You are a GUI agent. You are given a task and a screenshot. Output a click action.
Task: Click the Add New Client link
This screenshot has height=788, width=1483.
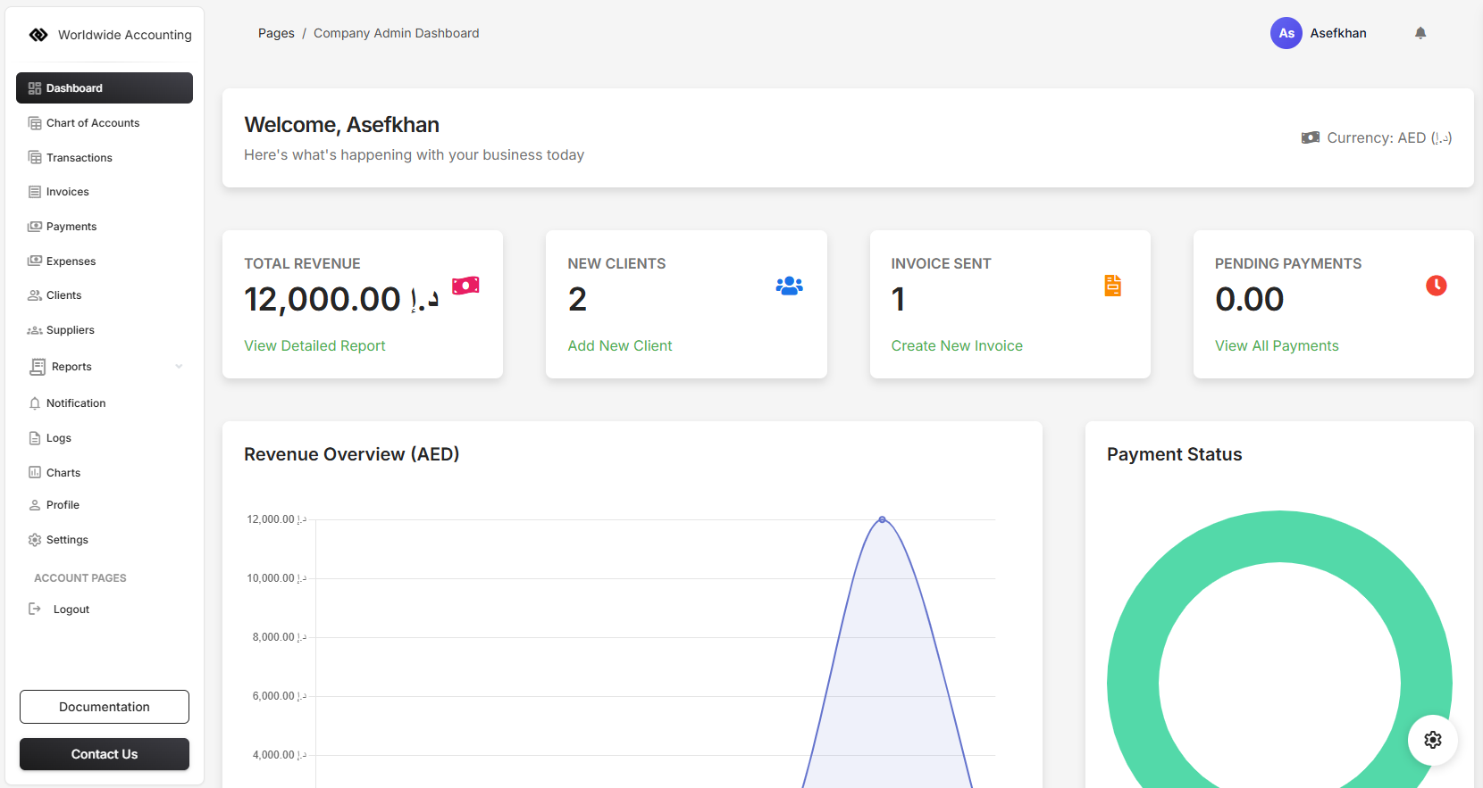point(620,345)
